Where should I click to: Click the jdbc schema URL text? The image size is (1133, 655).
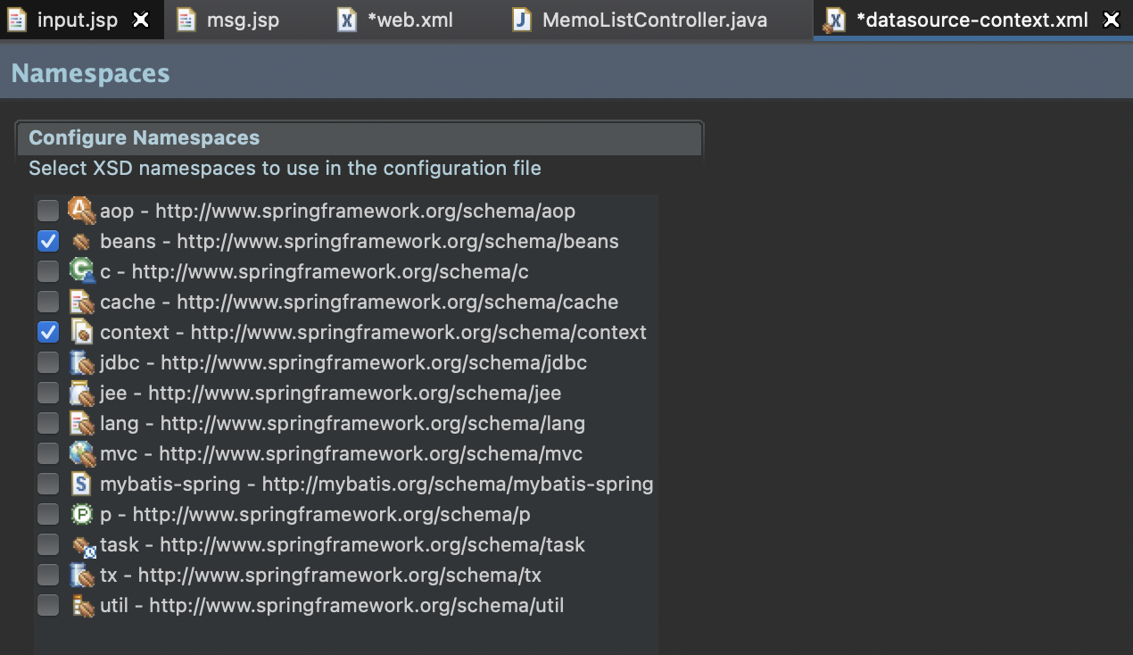tap(374, 362)
